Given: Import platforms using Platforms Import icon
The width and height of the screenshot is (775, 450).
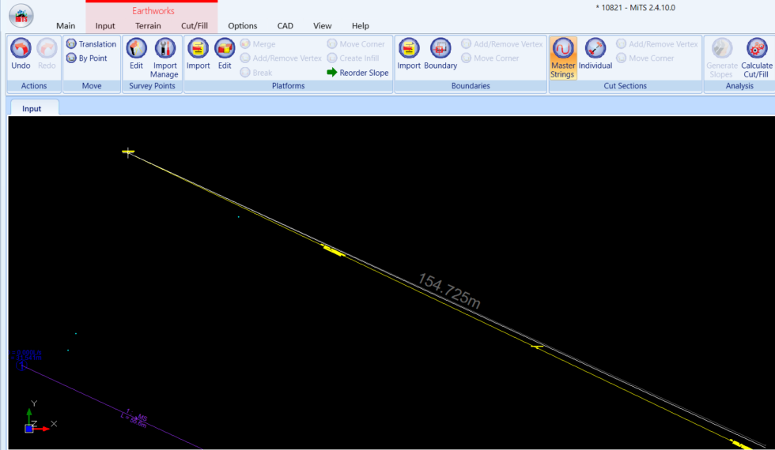Looking at the screenshot, I should [198, 49].
